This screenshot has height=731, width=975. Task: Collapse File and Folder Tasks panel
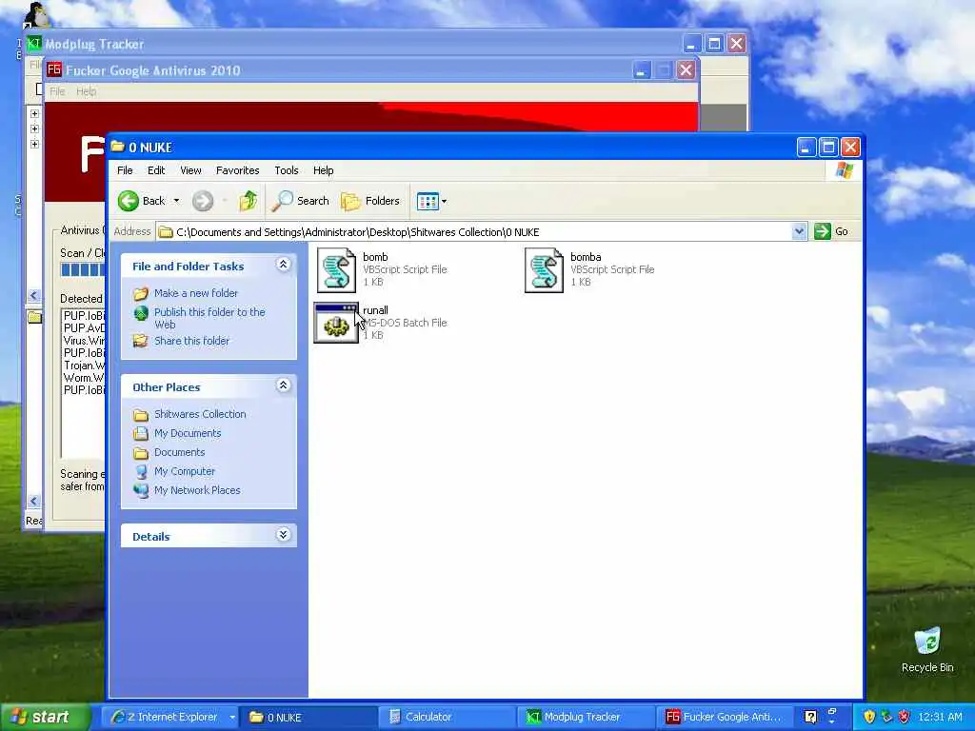[283, 265]
